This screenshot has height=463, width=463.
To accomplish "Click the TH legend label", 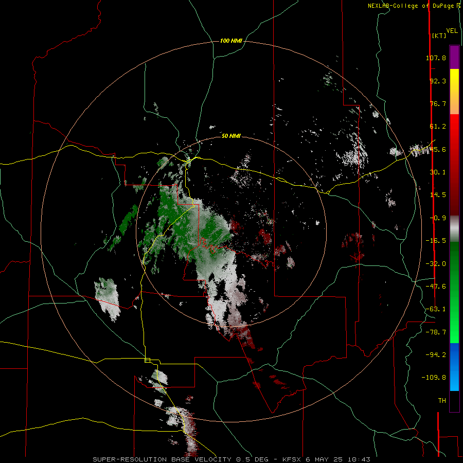I will click(442, 401).
